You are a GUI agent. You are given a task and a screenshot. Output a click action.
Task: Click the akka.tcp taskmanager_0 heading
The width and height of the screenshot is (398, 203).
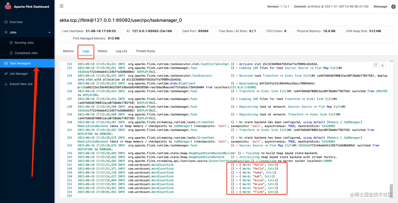click(121, 20)
